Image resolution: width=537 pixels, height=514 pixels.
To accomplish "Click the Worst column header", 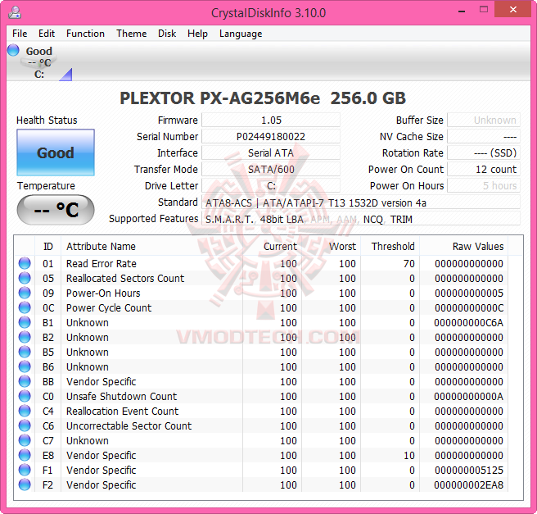I will tap(332, 246).
